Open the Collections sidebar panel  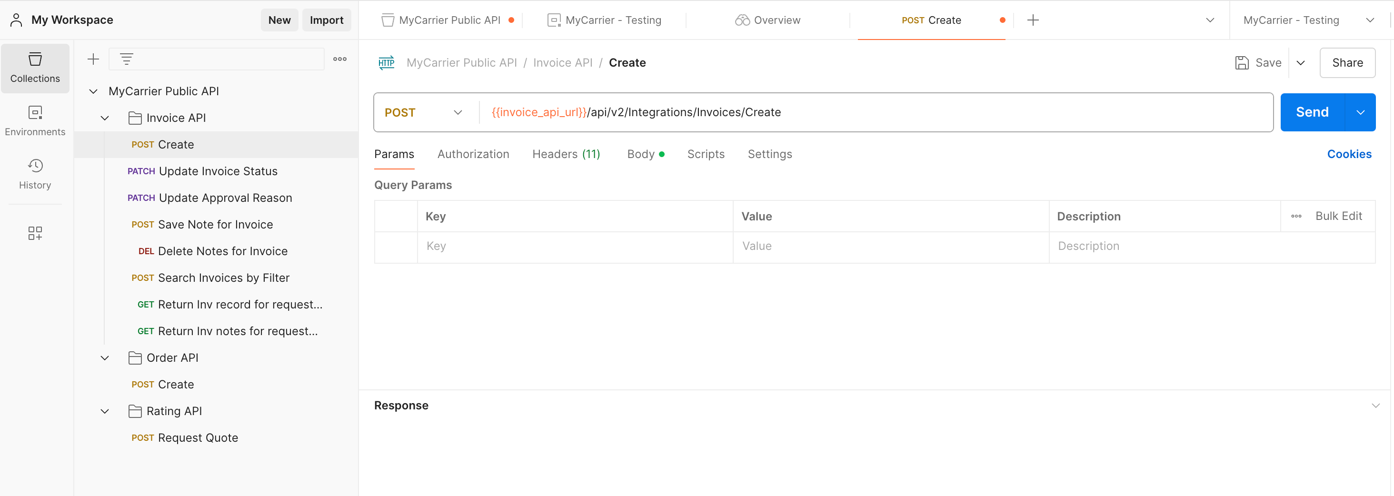[35, 68]
